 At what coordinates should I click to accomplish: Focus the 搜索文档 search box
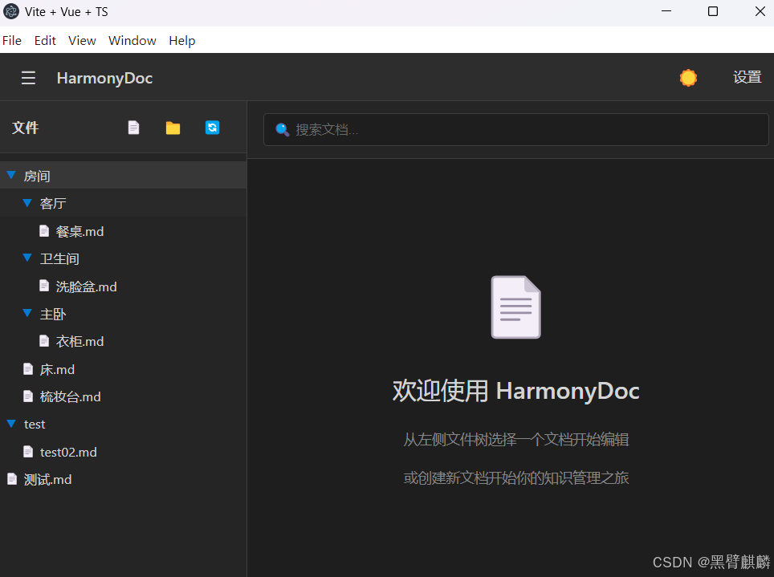tap(515, 129)
